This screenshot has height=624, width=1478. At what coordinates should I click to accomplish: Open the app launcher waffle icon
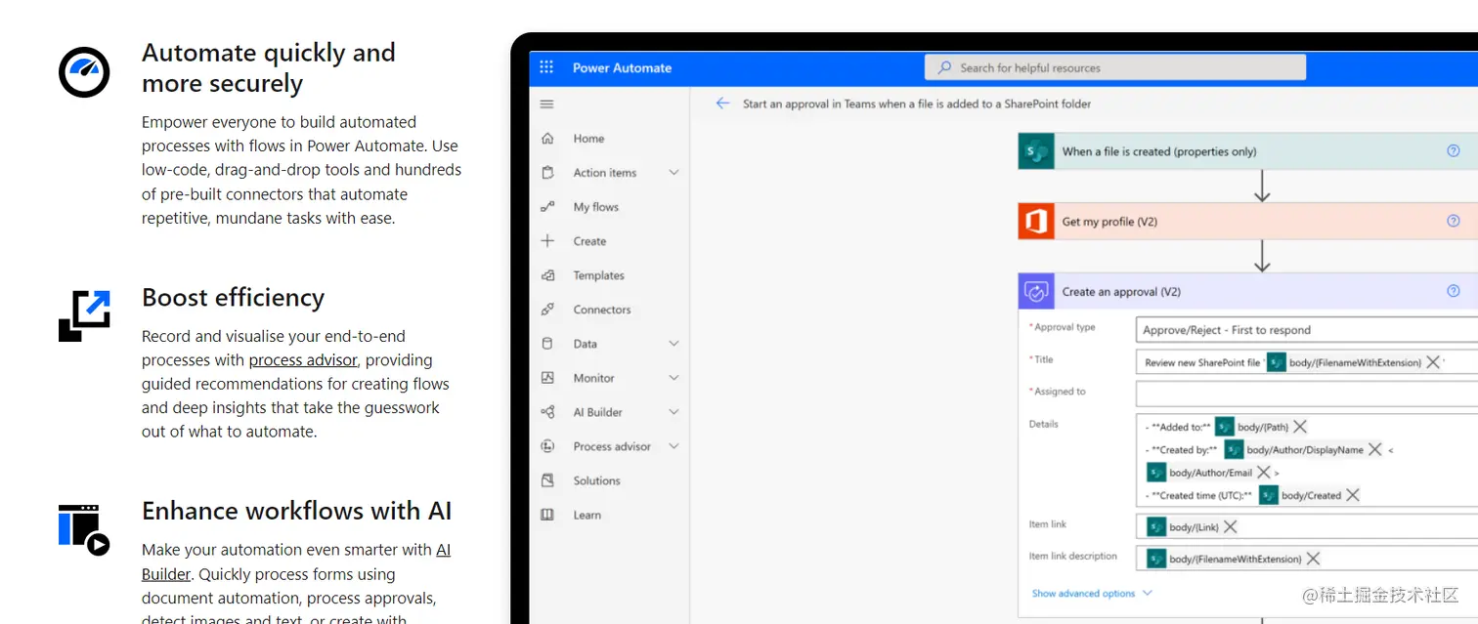point(546,67)
